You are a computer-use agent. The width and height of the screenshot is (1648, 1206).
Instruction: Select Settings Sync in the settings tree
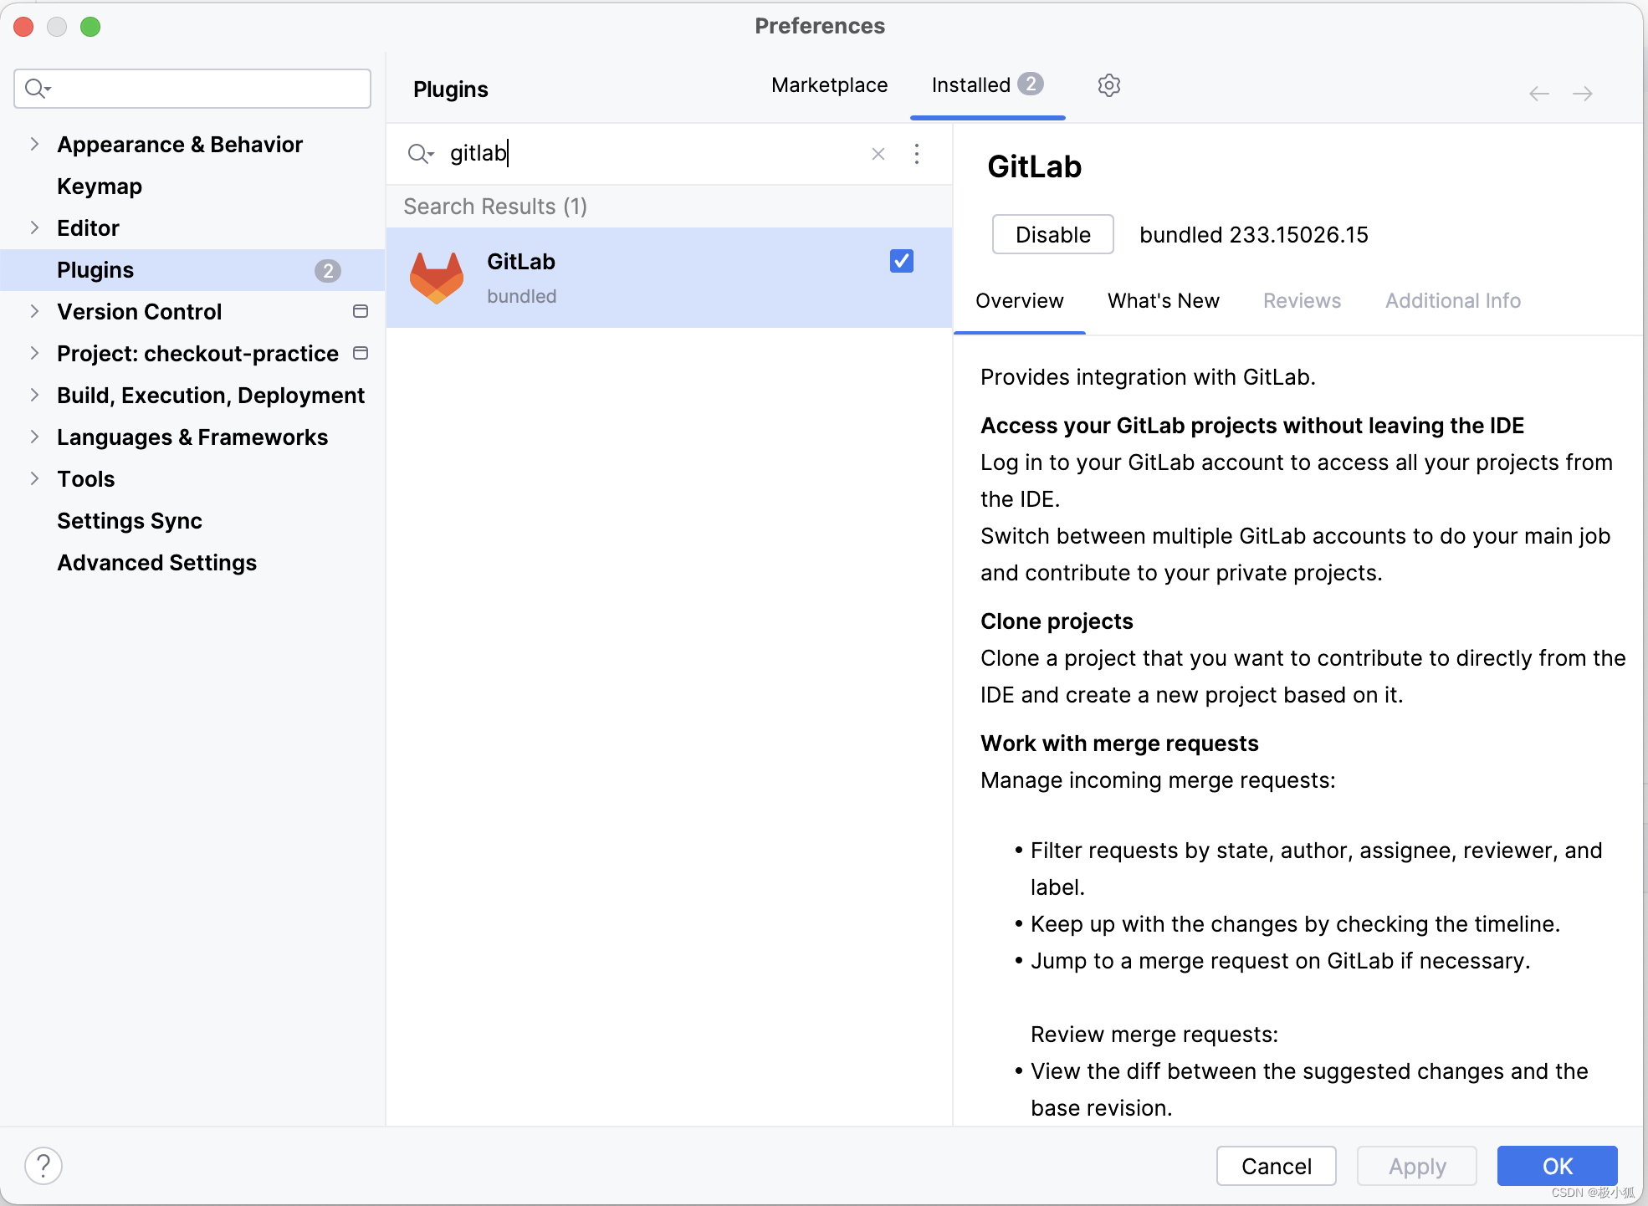(x=130, y=520)
